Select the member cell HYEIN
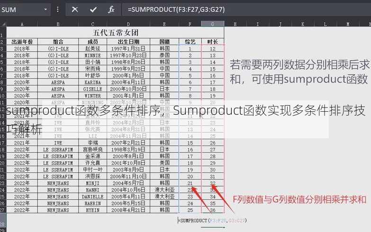Image resolution: width=371 pixels, height=232 pixels. pyautogui.click(x=92, y=210)
